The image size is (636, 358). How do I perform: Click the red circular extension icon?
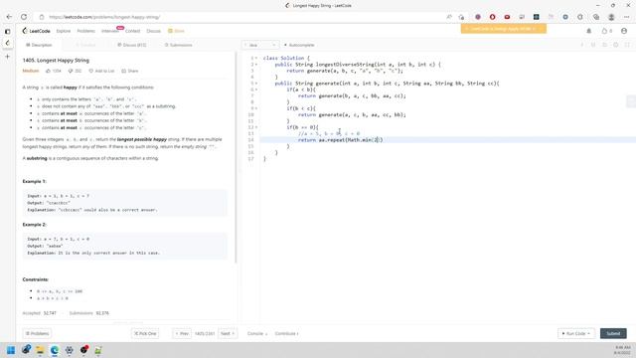[493, 17]
